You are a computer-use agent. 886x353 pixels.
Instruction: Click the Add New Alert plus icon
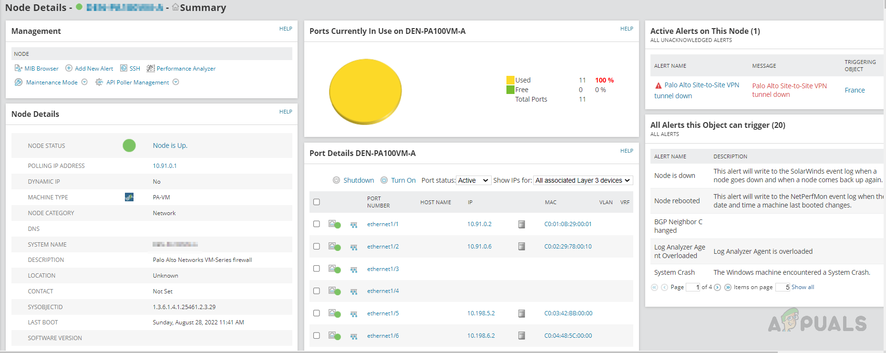tap(69, 68)
